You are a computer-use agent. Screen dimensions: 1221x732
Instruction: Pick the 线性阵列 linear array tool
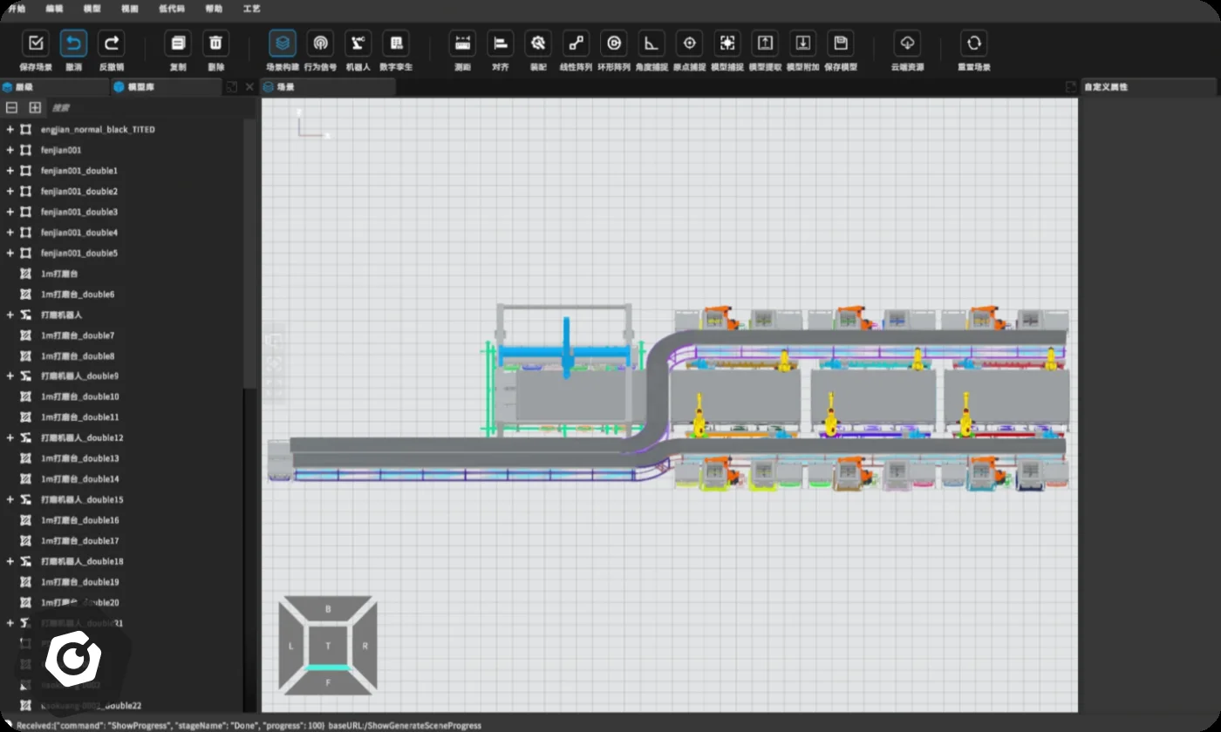(x=576, y=44)
